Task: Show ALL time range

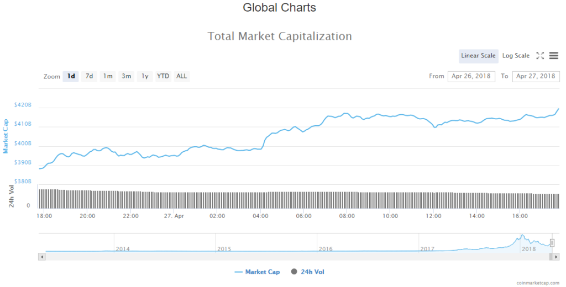Action: tap(181, 76)
